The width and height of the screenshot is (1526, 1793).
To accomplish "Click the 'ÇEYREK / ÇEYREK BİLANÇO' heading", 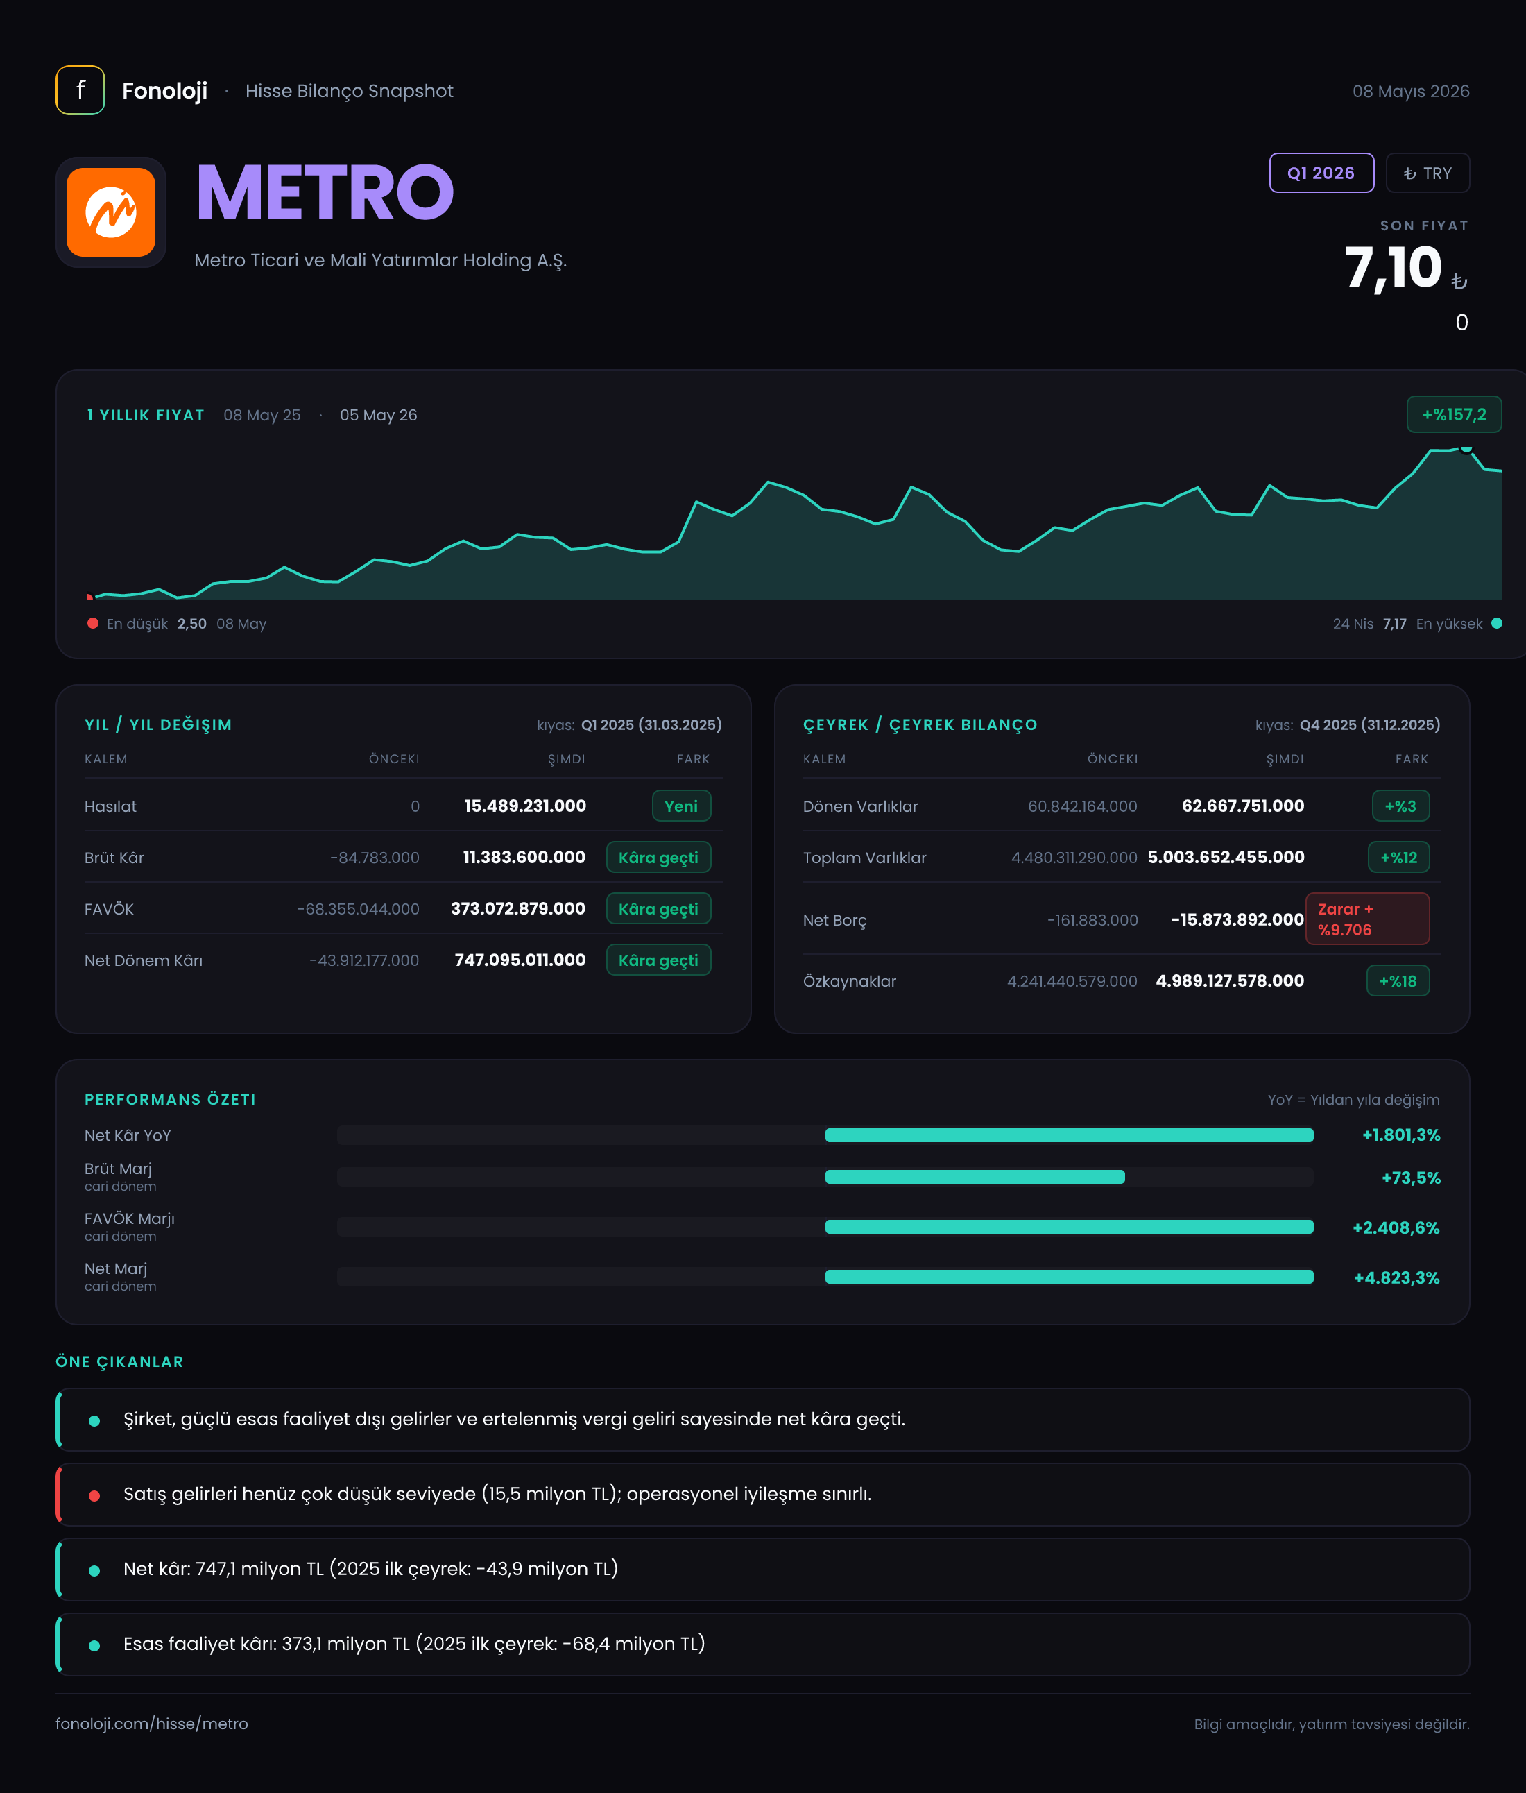I will (x=920, y=725).
